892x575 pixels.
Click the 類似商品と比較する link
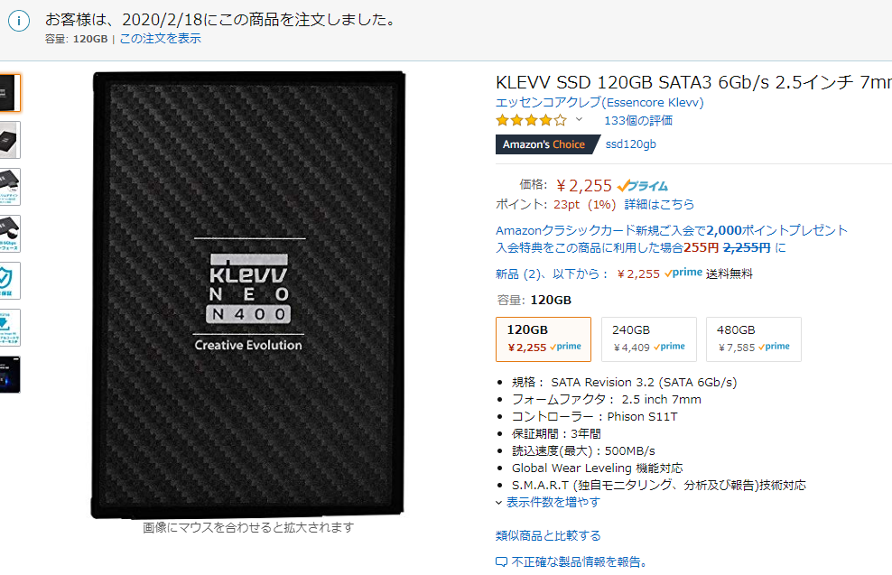[548, 536]
